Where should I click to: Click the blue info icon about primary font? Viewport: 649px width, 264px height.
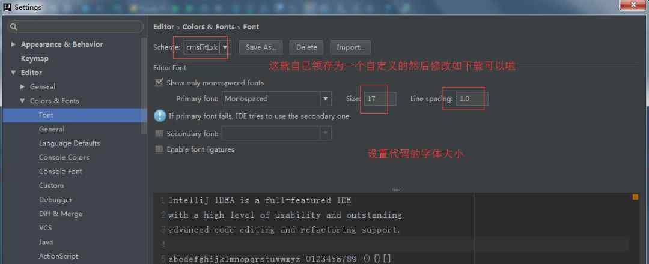coord(160,116)
